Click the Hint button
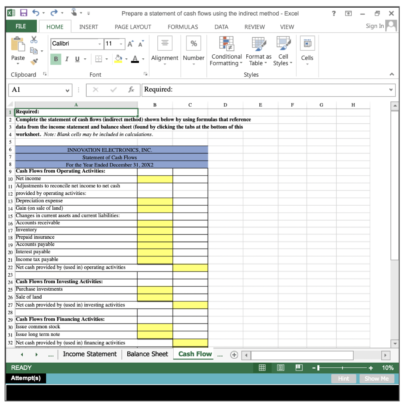The height and width of the screenshot is (409, 404). click(x=344, y=379)
